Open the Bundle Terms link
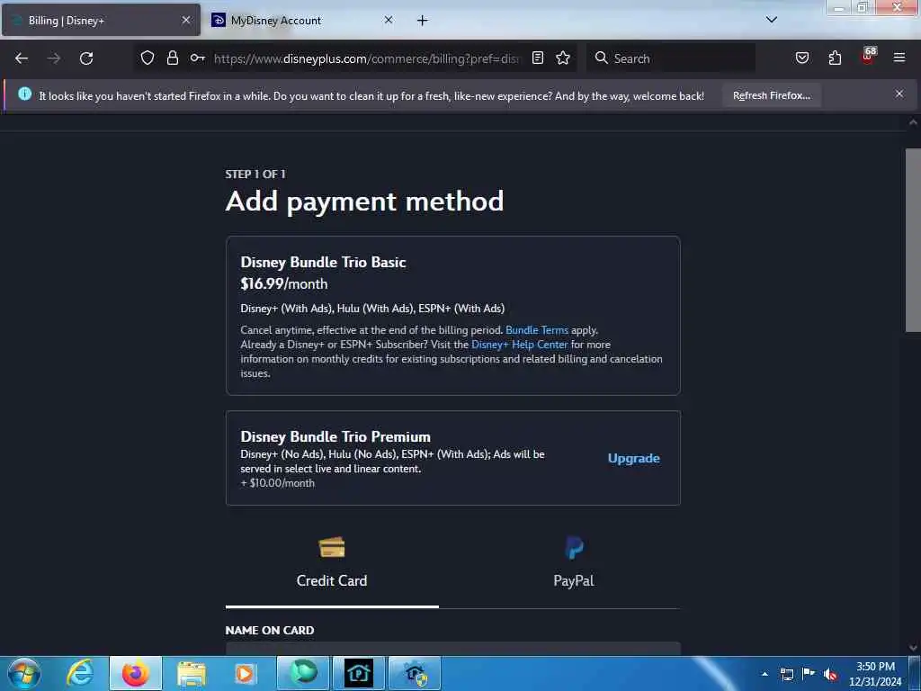 click(537, 330)
